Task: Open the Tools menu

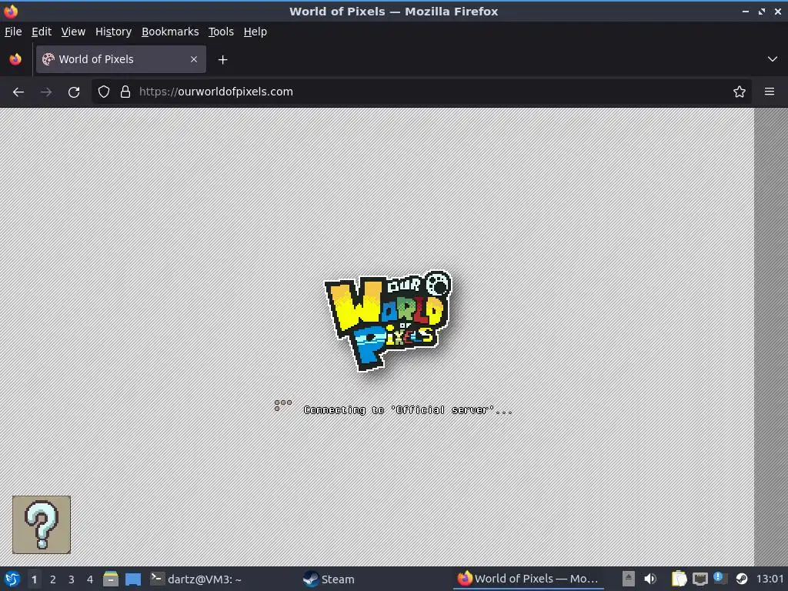Action: (x=221, y=32)
